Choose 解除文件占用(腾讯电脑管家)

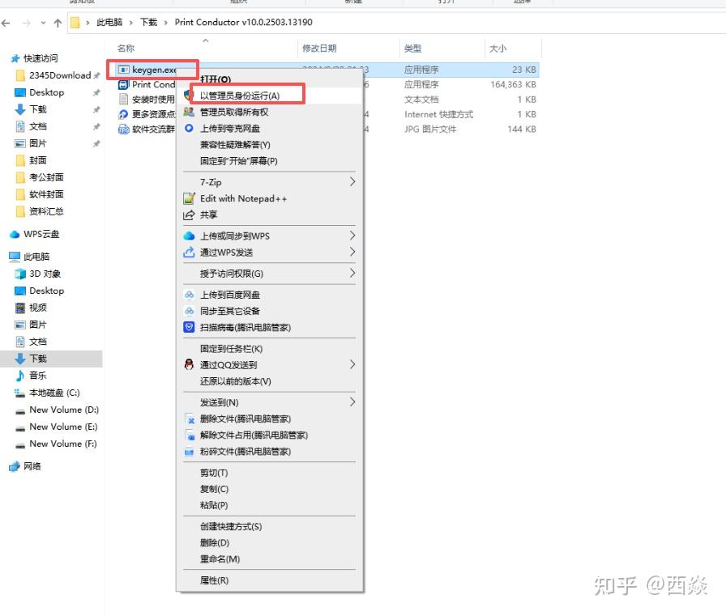tap(254, 435)
